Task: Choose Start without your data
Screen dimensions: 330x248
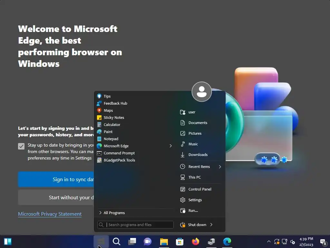Action: click(x=56, y=197)
